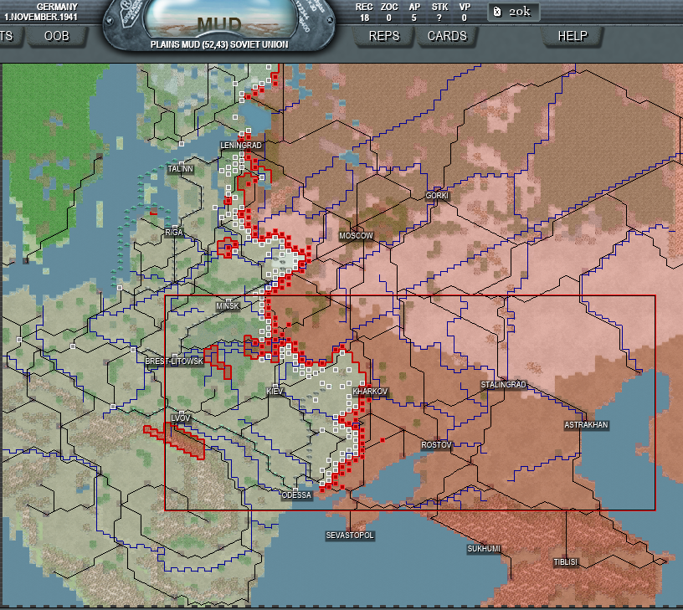Viewport: 683px width, 610px height.
Task: Click the AP action points counter
Action: [x=413, y=12]
